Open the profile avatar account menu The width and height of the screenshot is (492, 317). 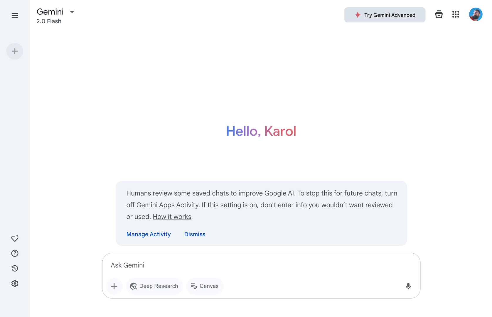[x=475, y=14]
